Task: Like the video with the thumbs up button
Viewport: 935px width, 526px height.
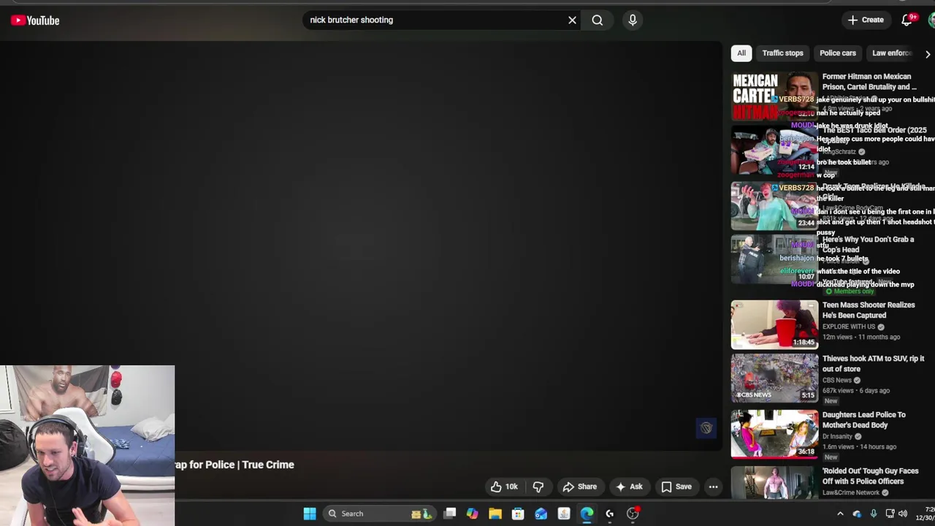Action: point(504,487)
